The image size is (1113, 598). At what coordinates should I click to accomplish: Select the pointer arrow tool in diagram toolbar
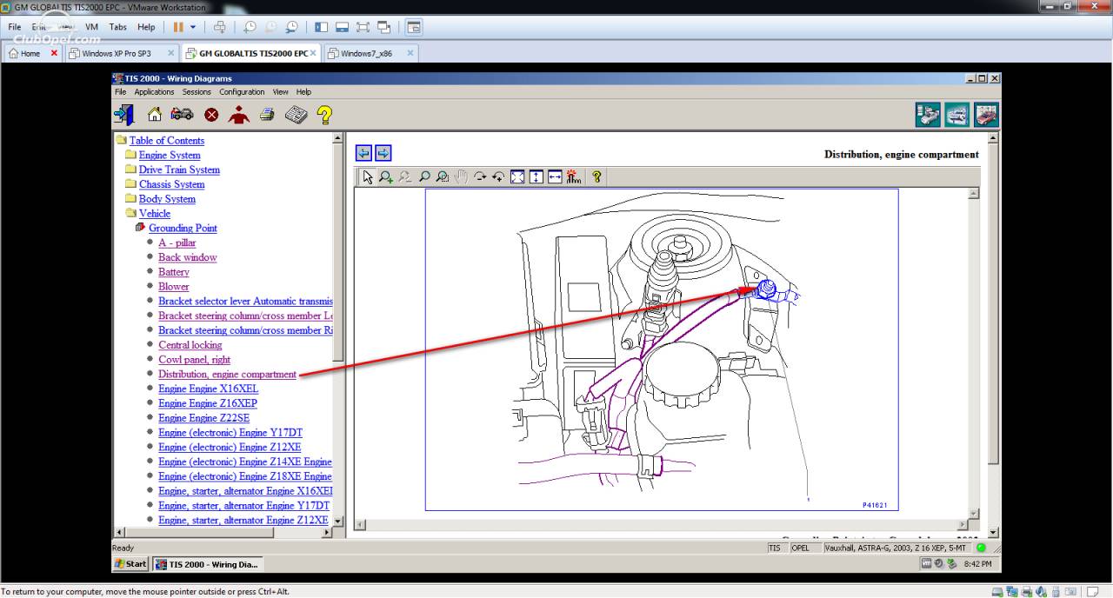368,177
